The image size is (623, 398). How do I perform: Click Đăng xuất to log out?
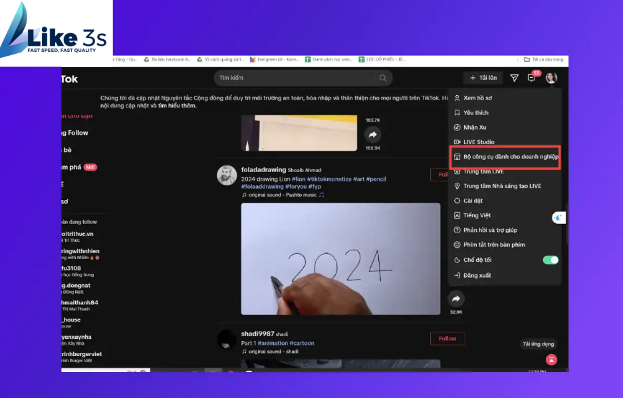point(505,275)
